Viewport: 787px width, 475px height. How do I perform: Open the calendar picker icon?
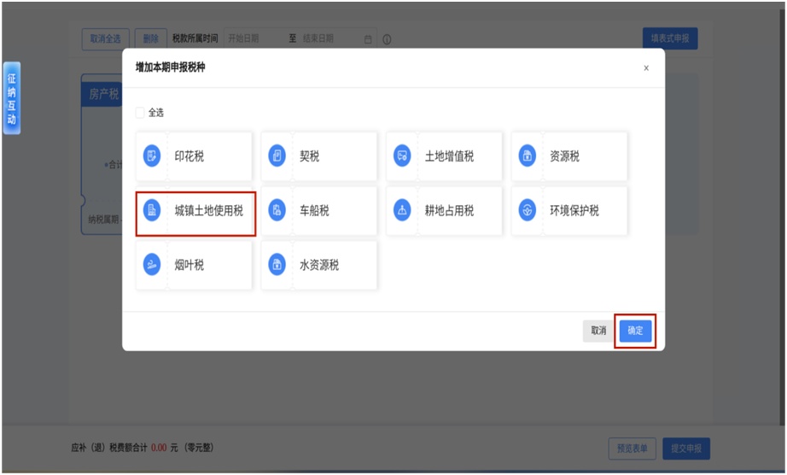coord(368,39)
